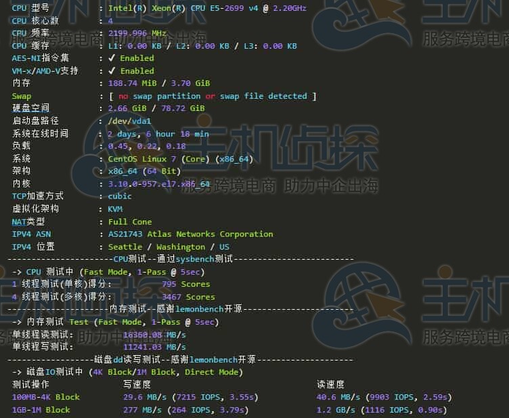Click the "CPU 型号" label
Viewport: 509px width, 418px height.
[x=30, y=8]
